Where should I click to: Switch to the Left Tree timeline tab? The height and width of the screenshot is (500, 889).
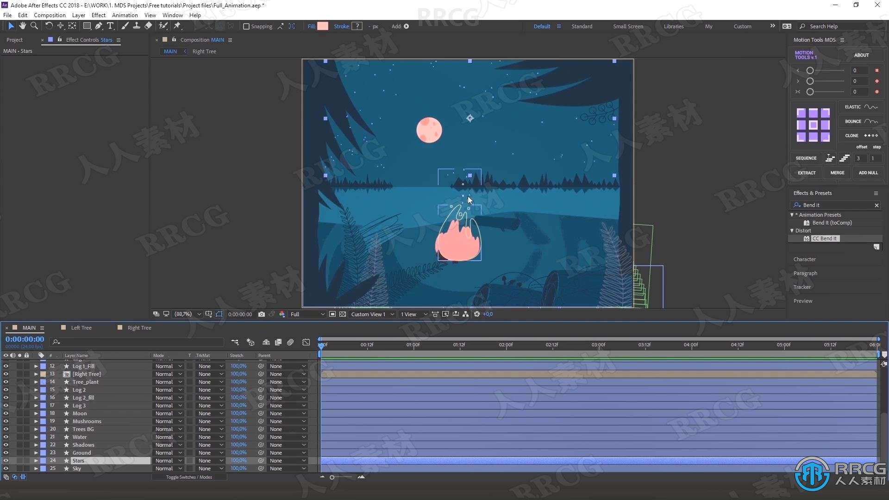(x=81, y=328)
